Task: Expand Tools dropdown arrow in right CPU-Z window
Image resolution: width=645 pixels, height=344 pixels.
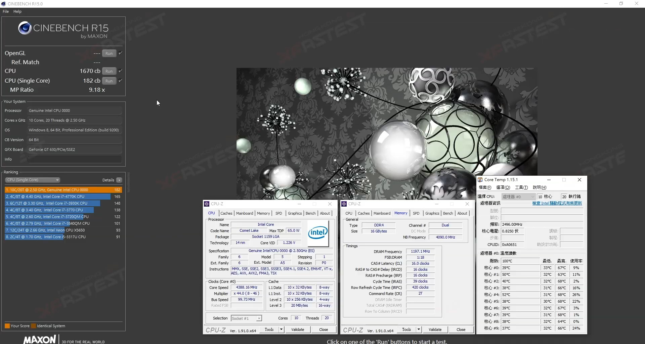Action: pyautogui.click(x=419, y=330)
